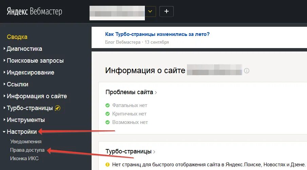Click the plus button to add site
This screenshot has width=307, height=170.
click(x=167, y=11)
